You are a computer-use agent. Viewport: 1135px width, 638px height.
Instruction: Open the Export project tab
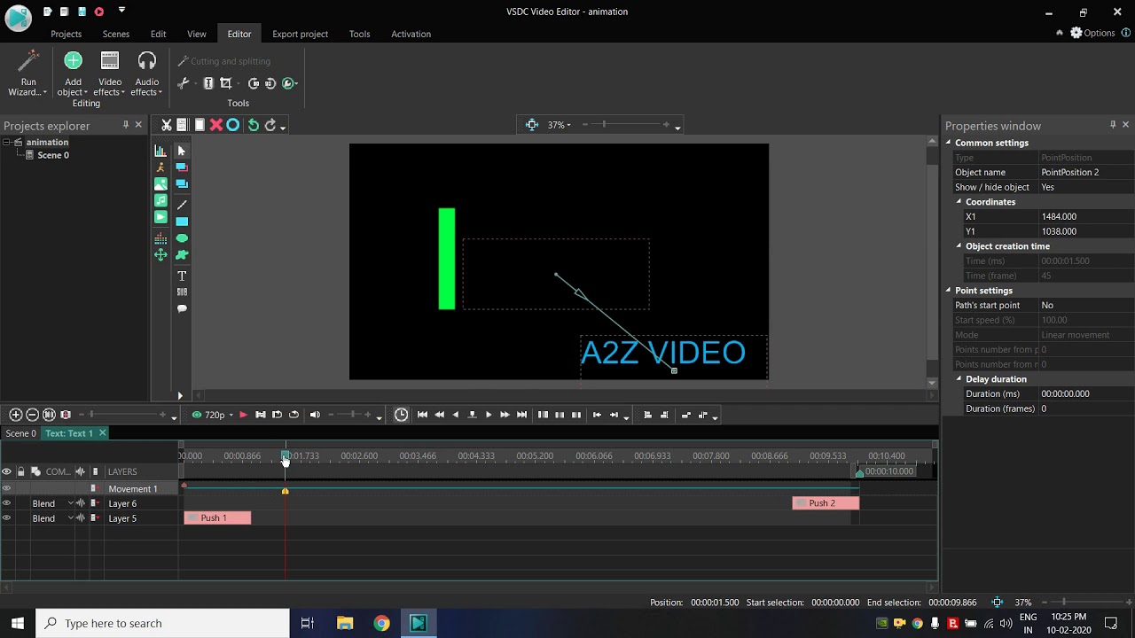pos(300,34)
